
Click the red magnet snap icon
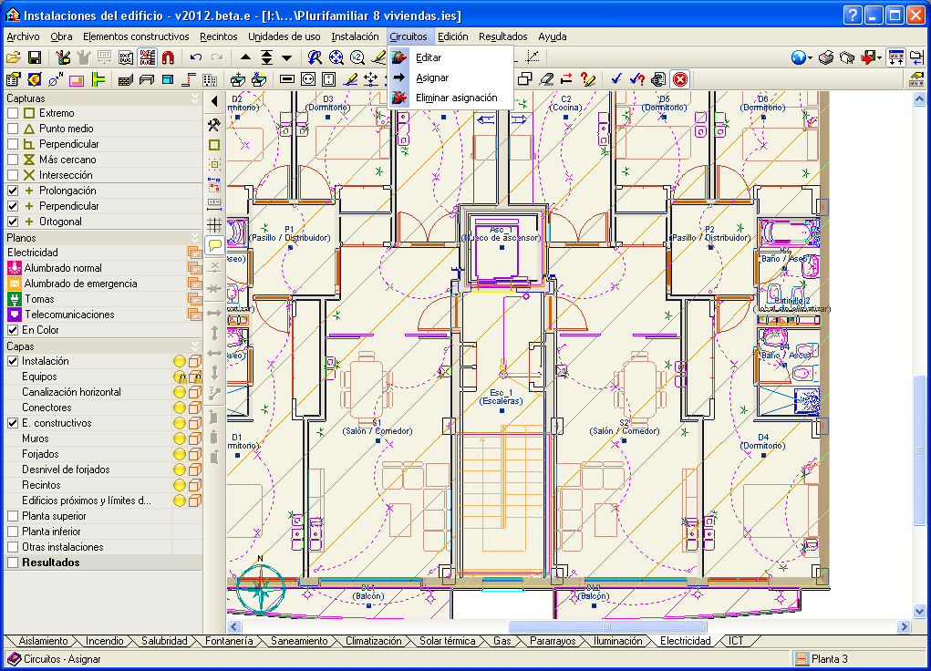(168, 57)
